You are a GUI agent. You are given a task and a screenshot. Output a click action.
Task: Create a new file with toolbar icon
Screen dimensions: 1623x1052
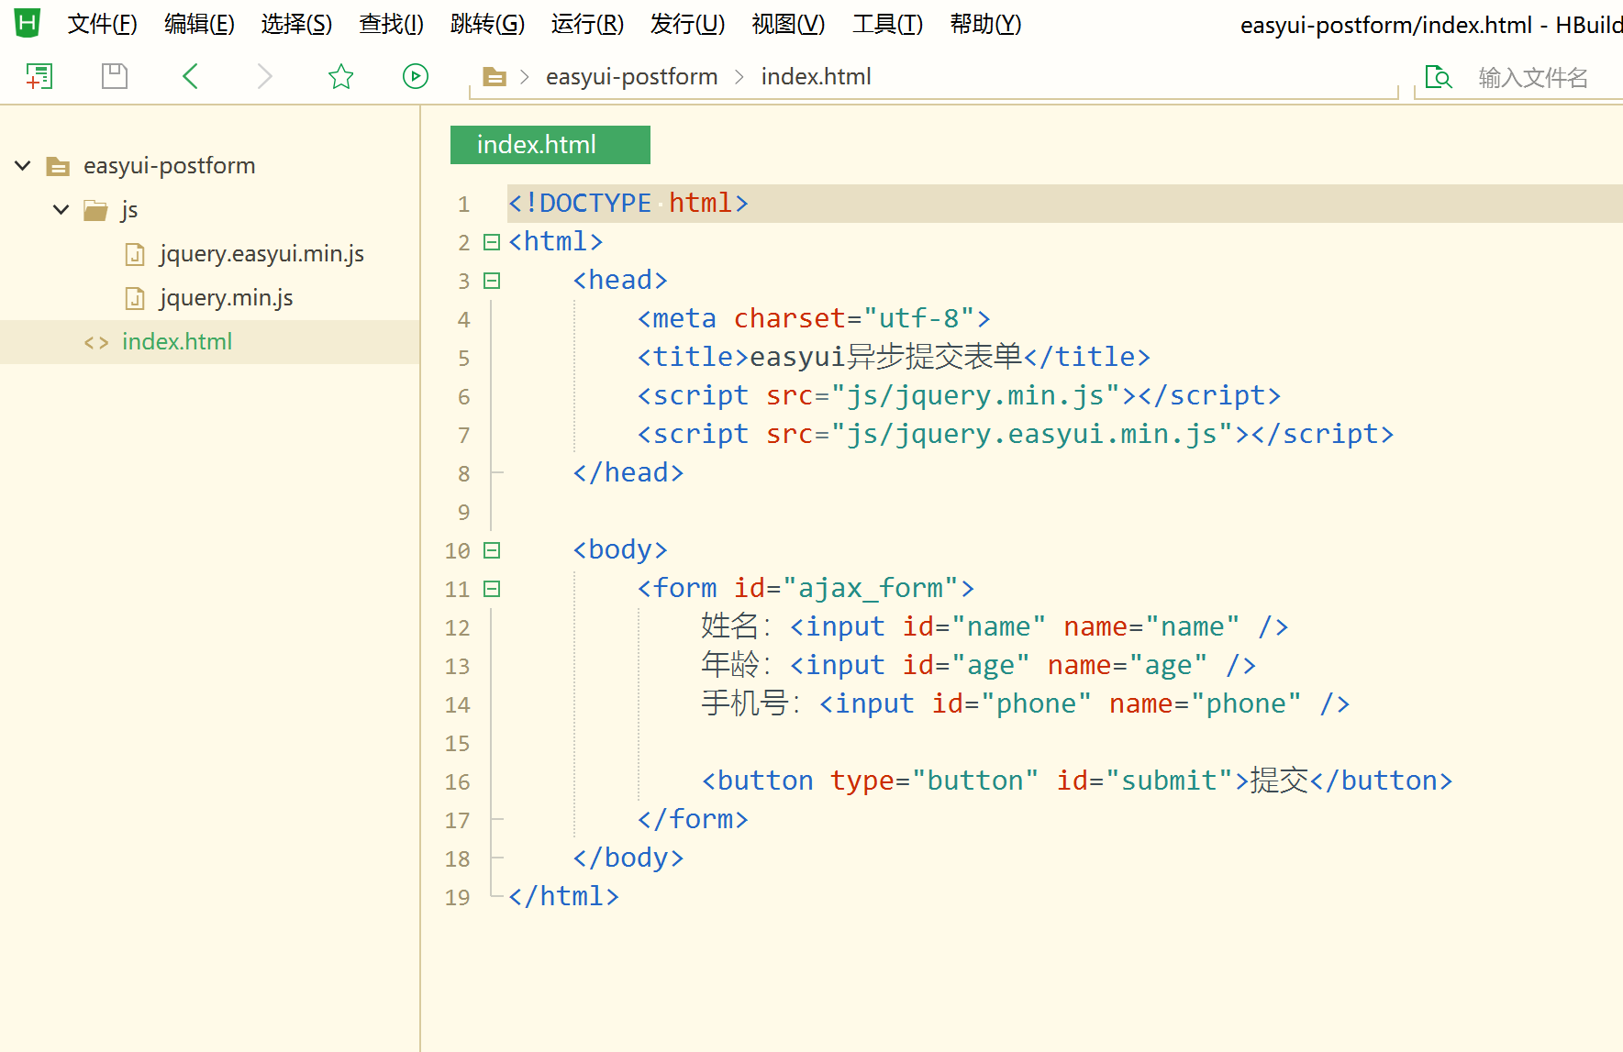click(x=39, y=76)
